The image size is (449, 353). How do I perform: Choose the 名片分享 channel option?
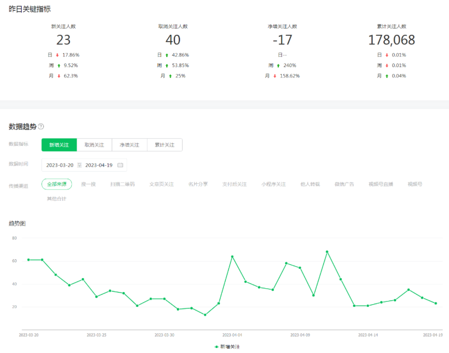(198, 184)
